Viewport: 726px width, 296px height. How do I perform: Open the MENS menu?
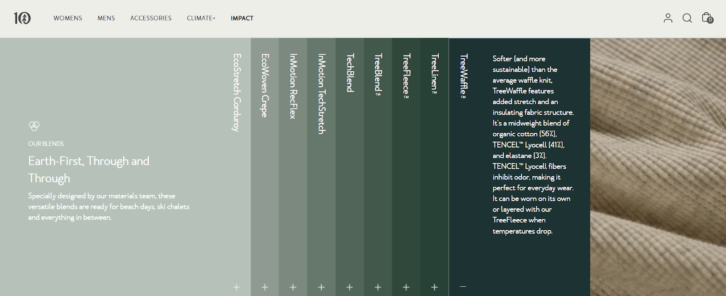[x=106, y=18]
